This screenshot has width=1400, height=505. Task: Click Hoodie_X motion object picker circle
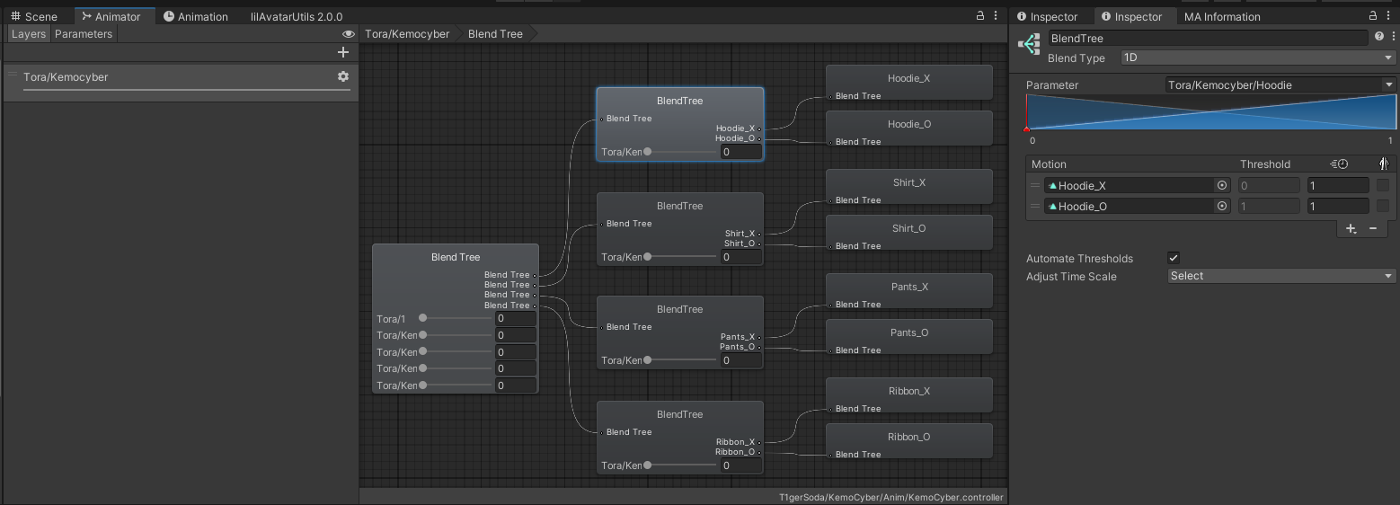pos(1222,186)
